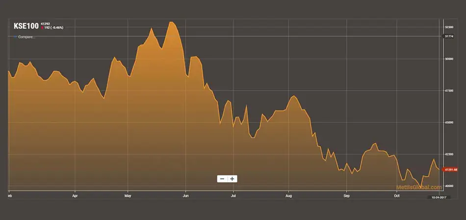This screenshot has width=466, height=220.
Task: Open the Compare... field
Action: (26, 37)
